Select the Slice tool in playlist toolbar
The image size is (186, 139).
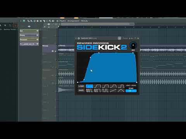[44, 21]
